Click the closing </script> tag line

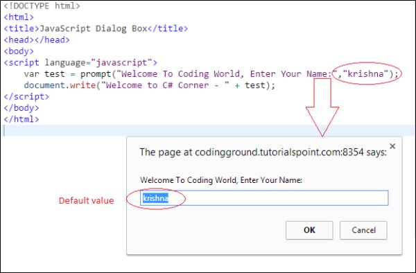[x=26, y=96]
